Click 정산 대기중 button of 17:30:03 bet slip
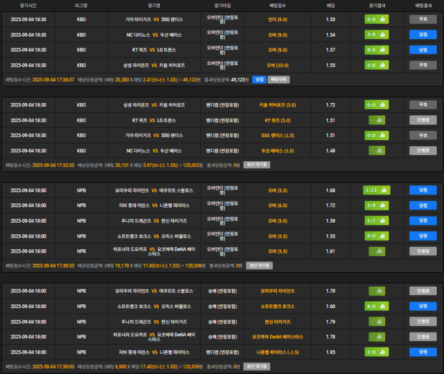Image resolution: width=444 pixels, height=374 pixels. tap(257, 367)
